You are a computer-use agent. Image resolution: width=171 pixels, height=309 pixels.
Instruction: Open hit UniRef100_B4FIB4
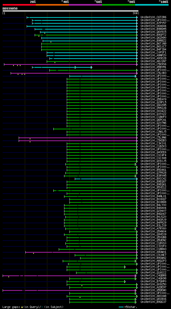[153, 50]
